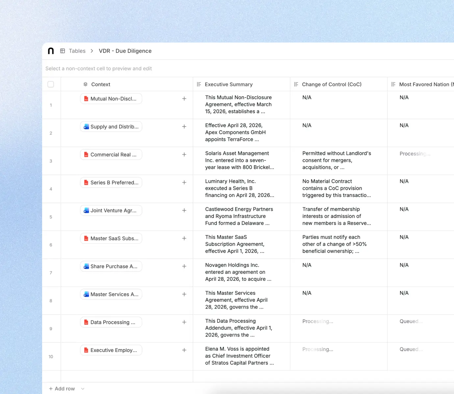Click the Change of Control column text icon
The width and height of the screenshot is (454, 394).
296,84
